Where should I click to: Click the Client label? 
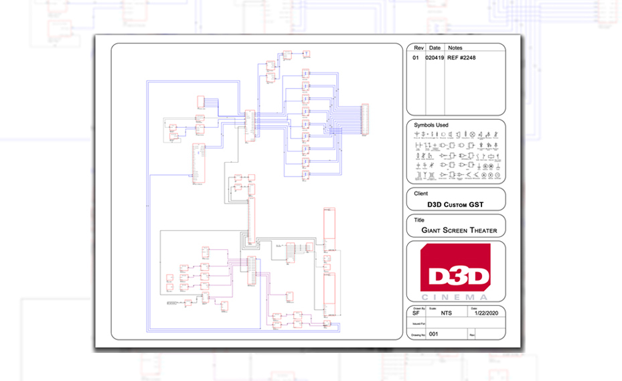[422, 194]
